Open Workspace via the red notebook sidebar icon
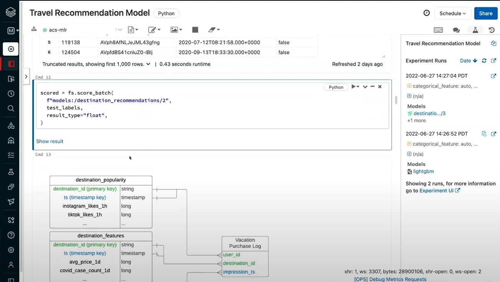This screenshot has width=500, height=282. (x=11, y=64)
